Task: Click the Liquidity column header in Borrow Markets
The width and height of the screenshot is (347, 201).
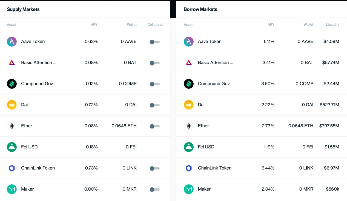Action: (332, 25)
